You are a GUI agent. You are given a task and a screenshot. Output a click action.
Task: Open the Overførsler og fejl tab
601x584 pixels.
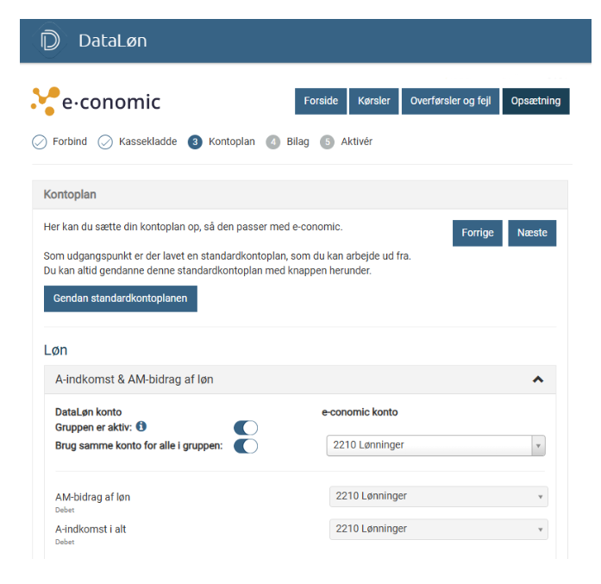tap(450, 101)
